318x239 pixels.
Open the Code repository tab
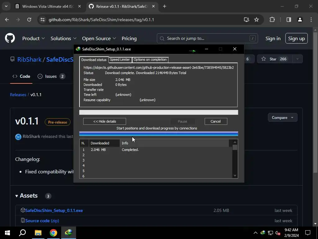click(21, 77)
